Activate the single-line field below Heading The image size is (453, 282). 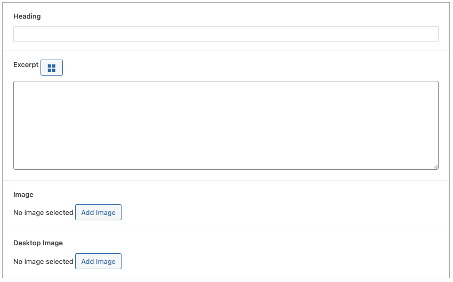[x=225, y=34]
